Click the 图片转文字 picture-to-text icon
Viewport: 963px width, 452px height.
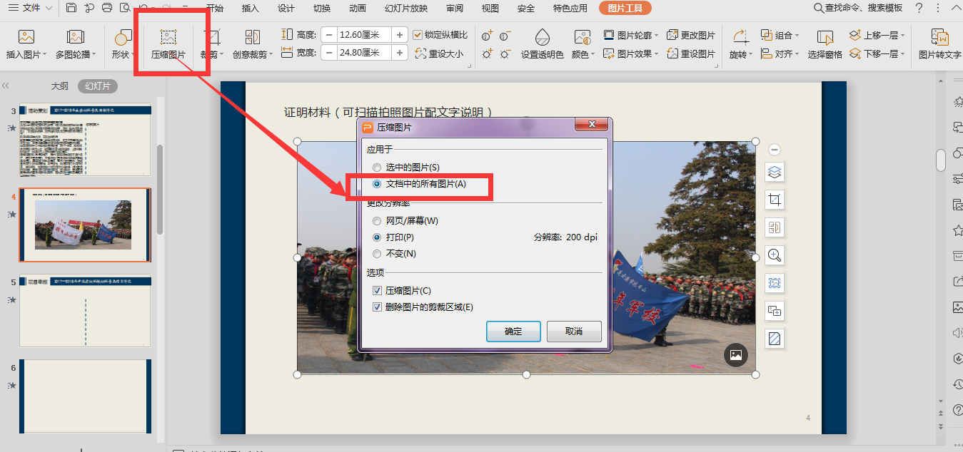pyautogui.click(x=939, y=38)
